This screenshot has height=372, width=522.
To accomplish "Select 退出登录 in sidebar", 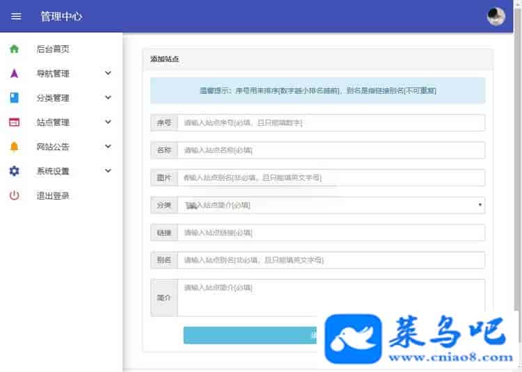I will tap(53, 196).
